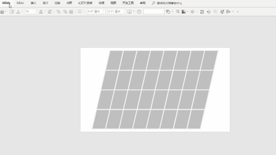Open the 视图 tab

tap(114, 3)
